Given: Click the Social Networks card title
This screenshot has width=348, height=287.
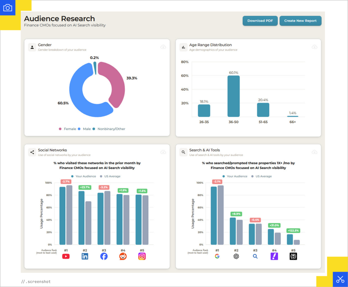Looking at the screenshot, I should [52, 150].
